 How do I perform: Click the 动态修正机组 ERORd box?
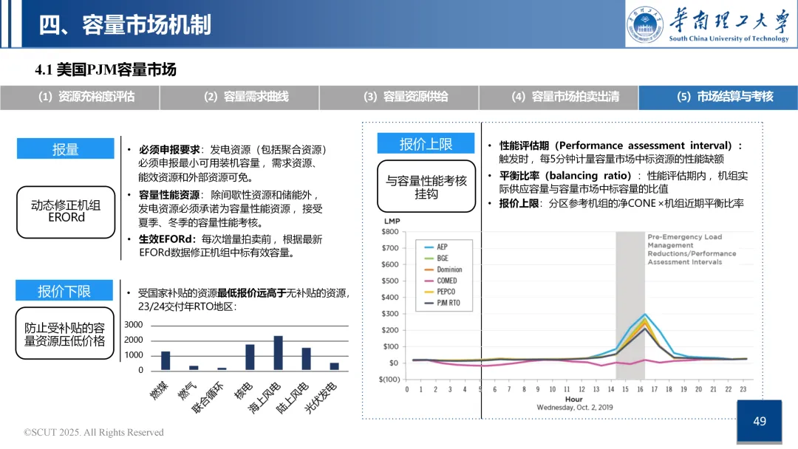[x=66, y=211]
